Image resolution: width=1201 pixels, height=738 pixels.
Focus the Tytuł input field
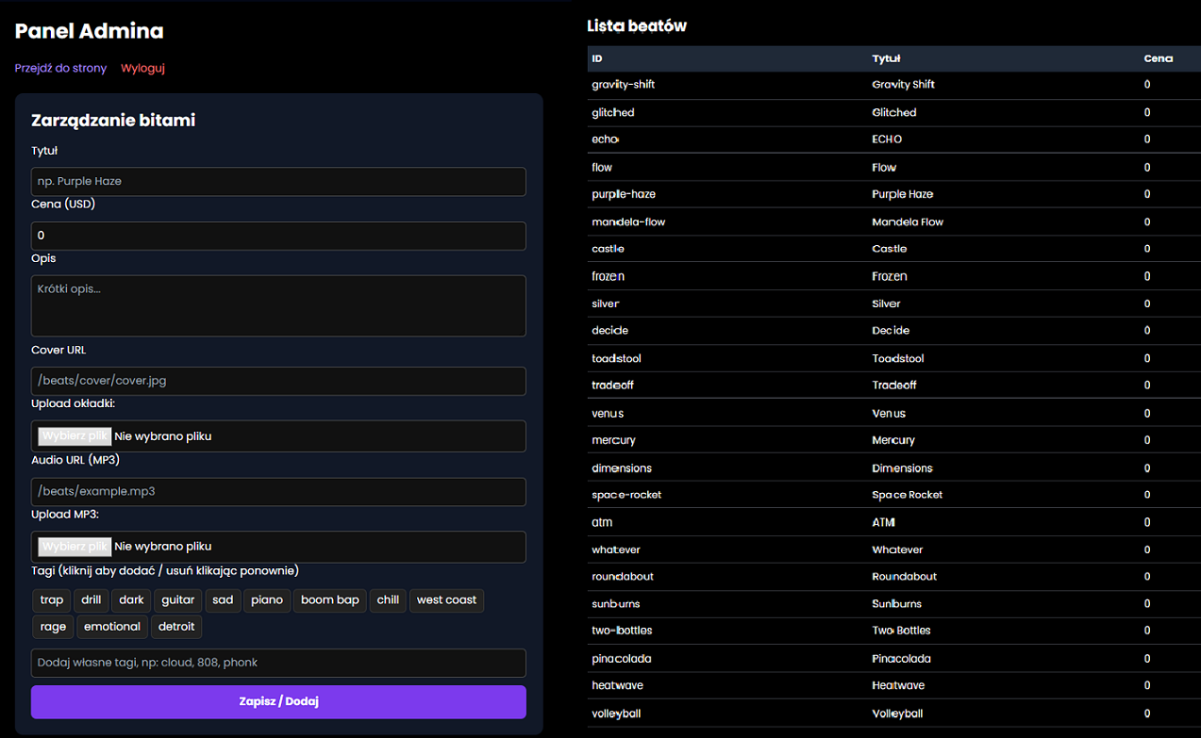pyautogui.click(x=278, y=182)
